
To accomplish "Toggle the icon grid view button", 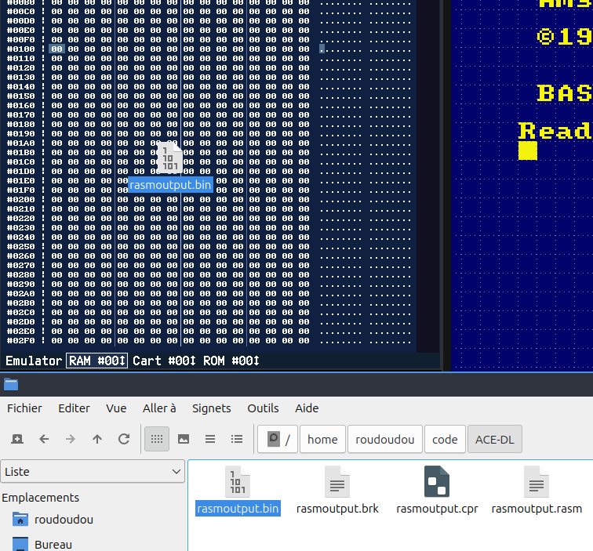I will [157, 439].
